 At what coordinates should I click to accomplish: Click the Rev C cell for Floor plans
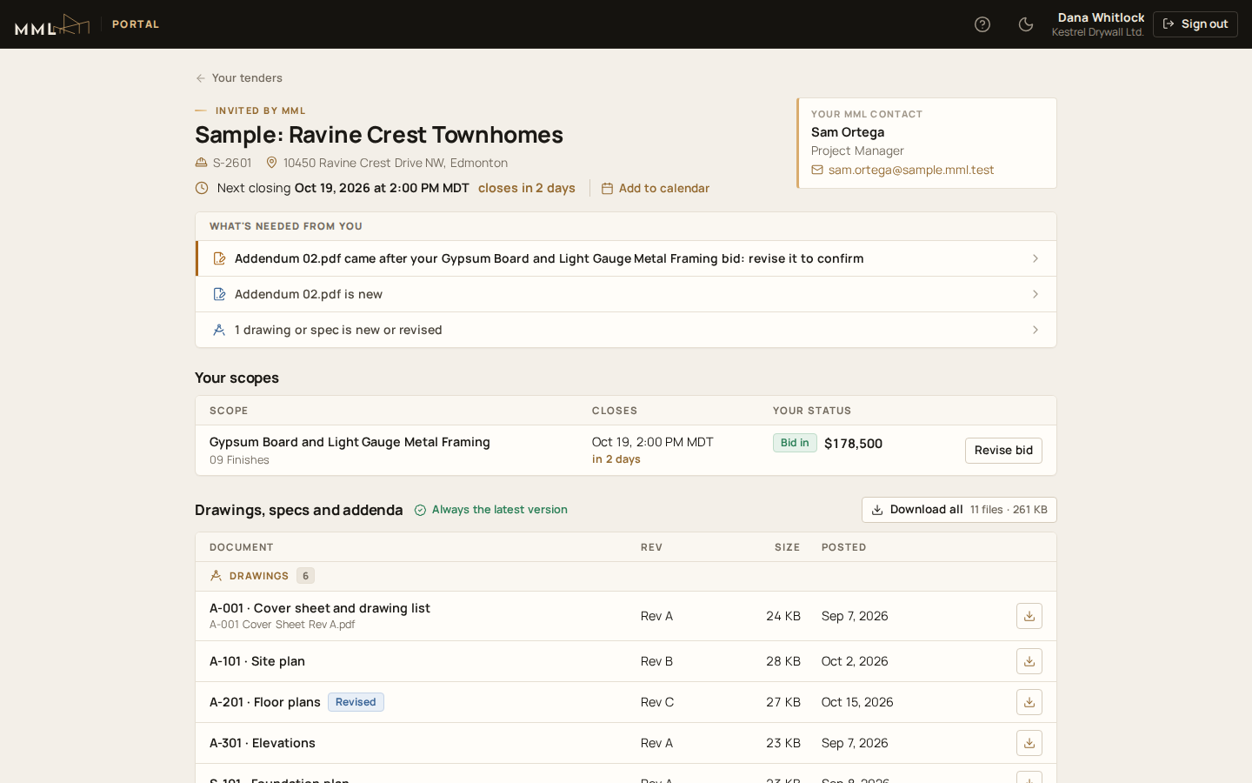657,702
